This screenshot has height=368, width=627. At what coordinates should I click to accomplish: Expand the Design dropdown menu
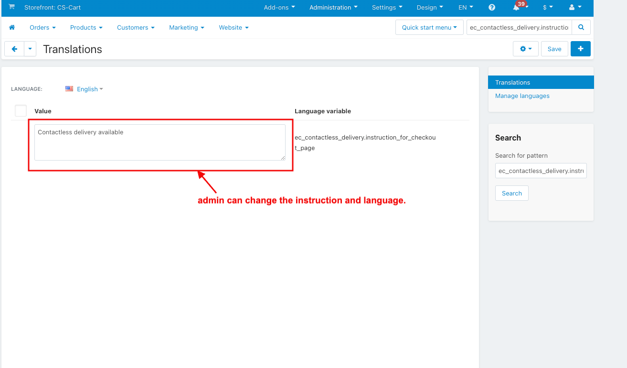pyautogui.click(x=430, y=8)
